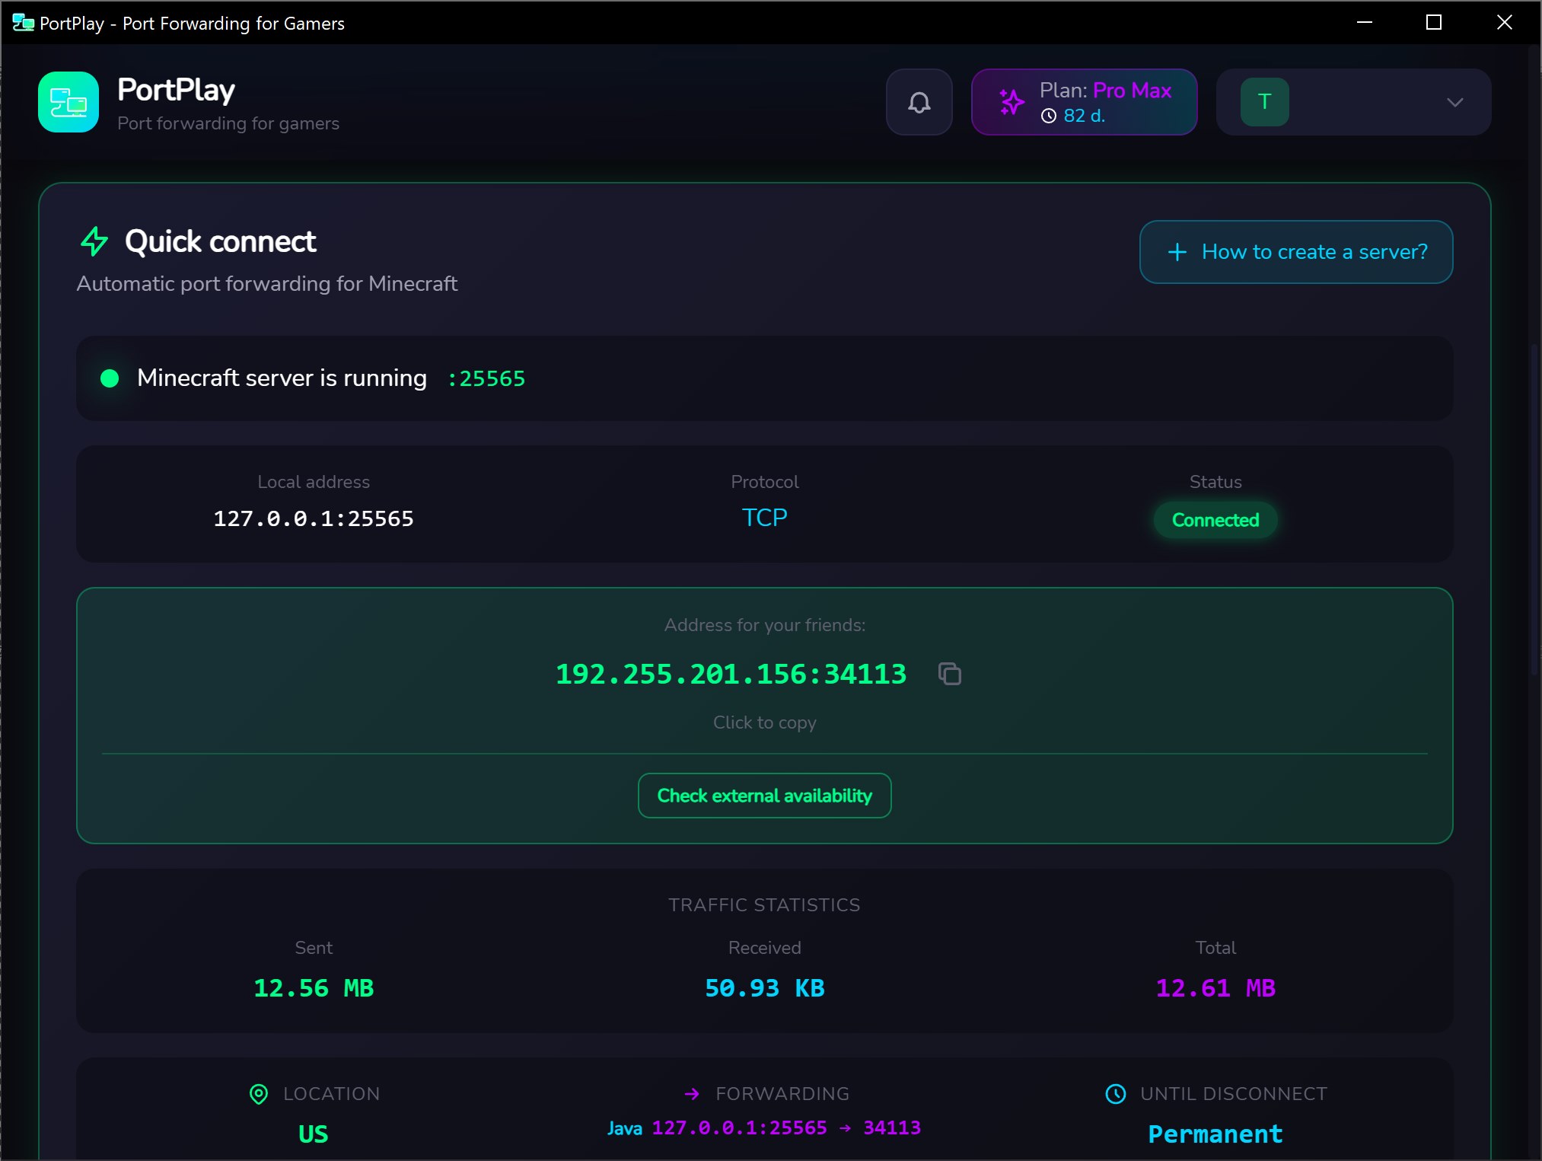Viewport: 1542px width, 1161px height.
Task: Open notifications via the bell icon
Action: tap(919, 102)
